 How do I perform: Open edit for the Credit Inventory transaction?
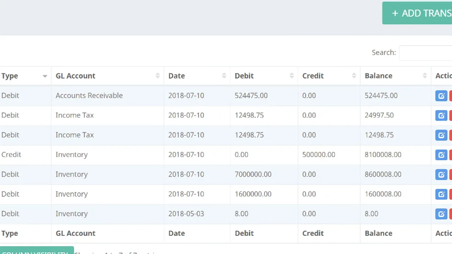[441, 155]
